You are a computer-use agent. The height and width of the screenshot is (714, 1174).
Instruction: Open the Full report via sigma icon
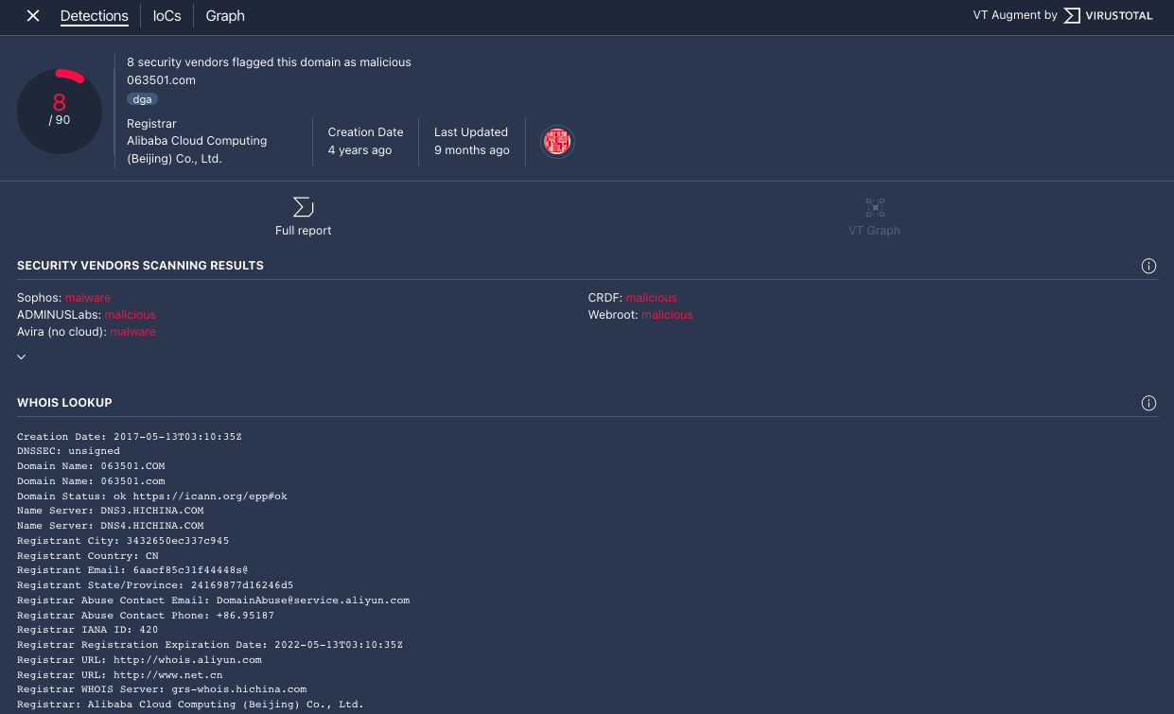pos(303,215)
